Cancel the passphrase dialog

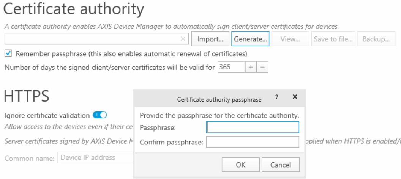point(281,165)
